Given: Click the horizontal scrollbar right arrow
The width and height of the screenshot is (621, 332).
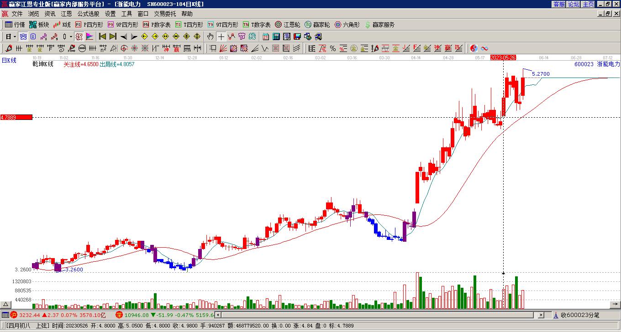Looking at the screenshot, I should [x=541, y=315].
